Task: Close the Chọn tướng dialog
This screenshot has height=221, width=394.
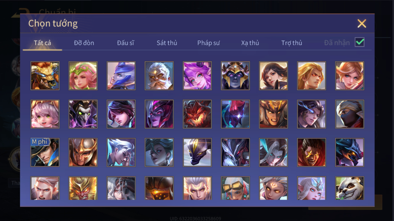Action: click(362, 24)
